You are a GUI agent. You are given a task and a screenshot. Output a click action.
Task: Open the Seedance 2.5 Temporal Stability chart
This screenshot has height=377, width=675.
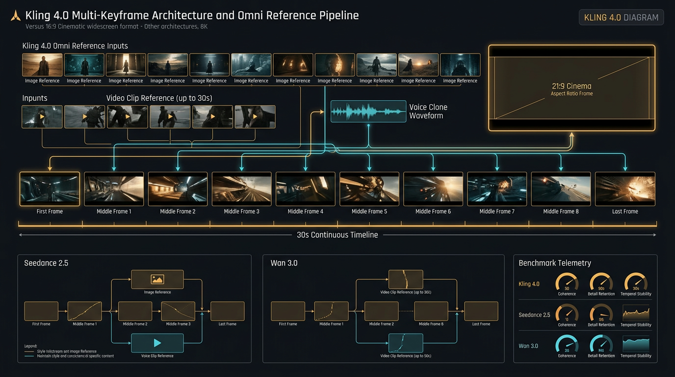(636, 313)
